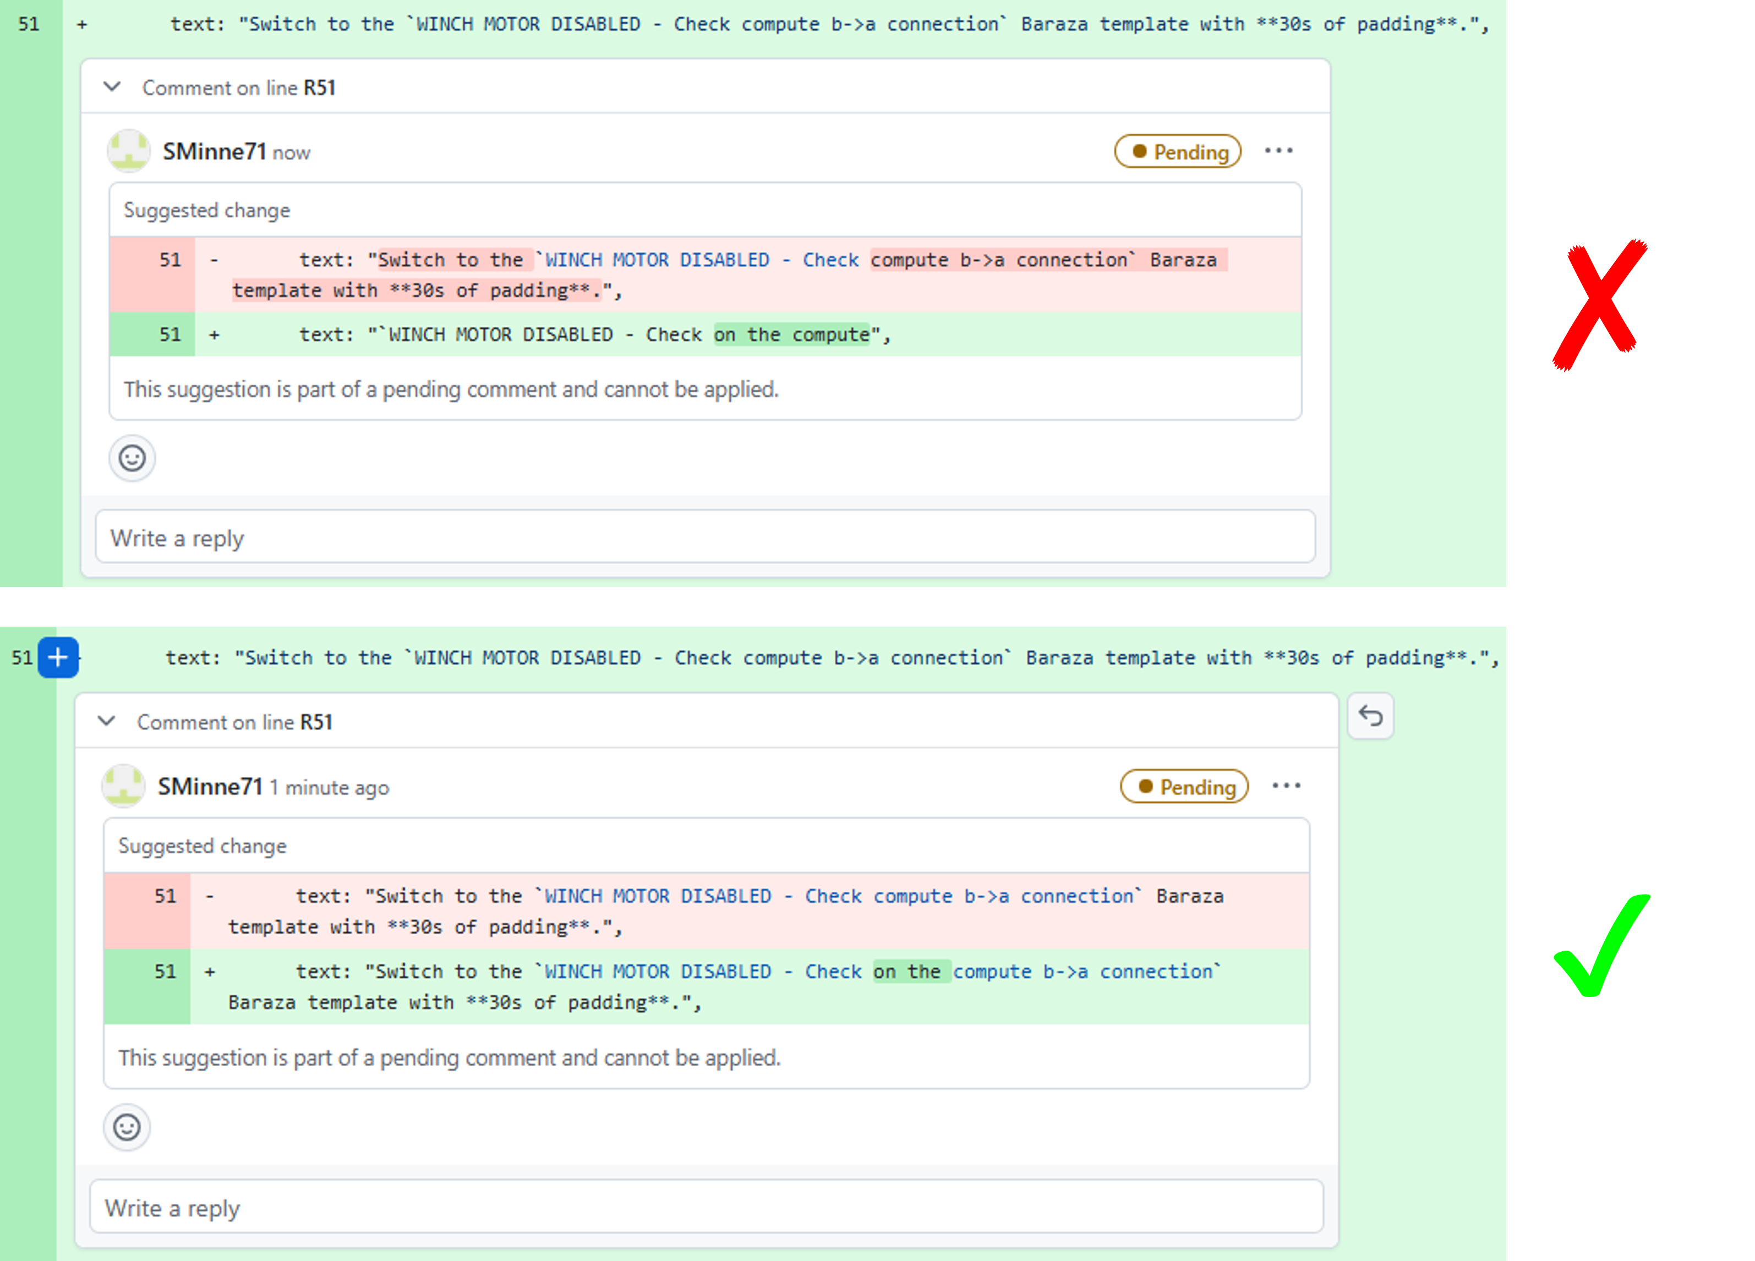Click lower 'This suggestion is part of a pending comment' note
1755x1261 pixels.
(x=450, y=1057)
